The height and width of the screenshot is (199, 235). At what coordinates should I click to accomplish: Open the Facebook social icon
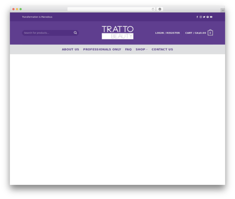click(x=197, y=17)
